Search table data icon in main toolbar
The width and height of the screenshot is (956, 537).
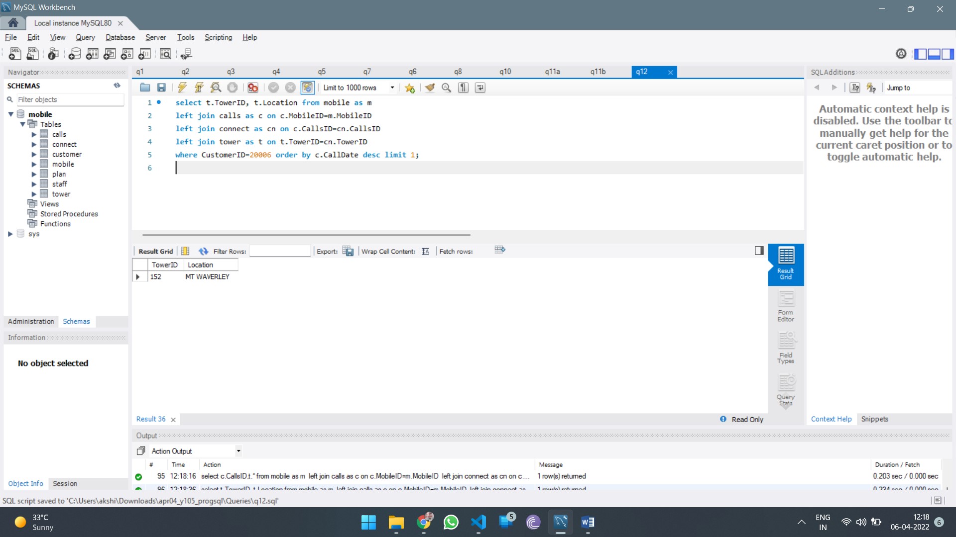tap(165, 54)
